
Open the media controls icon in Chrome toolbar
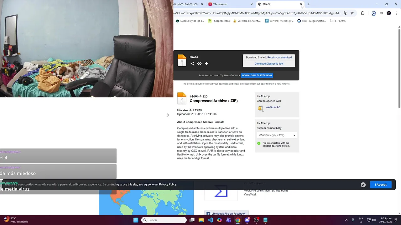pos(381,13)
